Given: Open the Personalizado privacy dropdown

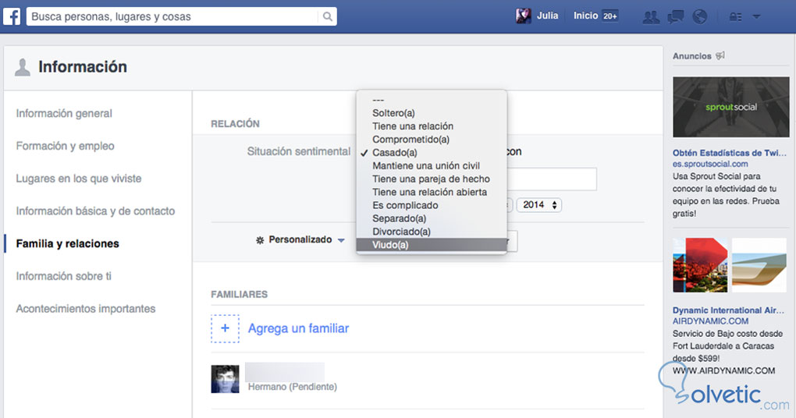Looking at the screenshot, I should tap(300, 240).
